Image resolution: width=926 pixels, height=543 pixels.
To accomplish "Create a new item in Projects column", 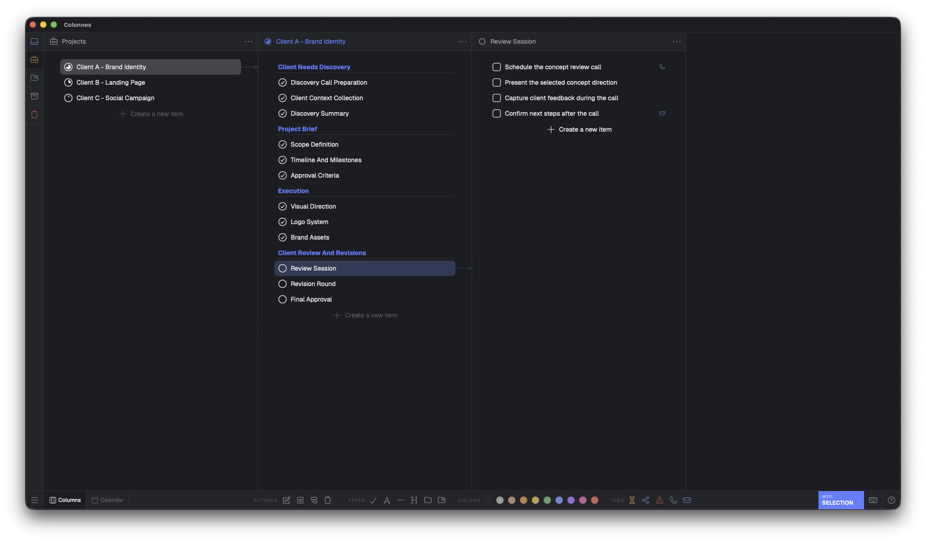I will (x=151, y=114).
